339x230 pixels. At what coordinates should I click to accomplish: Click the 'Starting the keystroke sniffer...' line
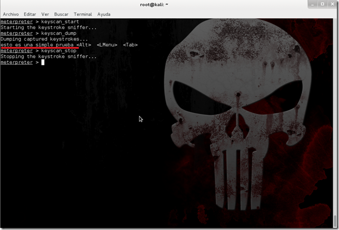(x=48, y=27)
